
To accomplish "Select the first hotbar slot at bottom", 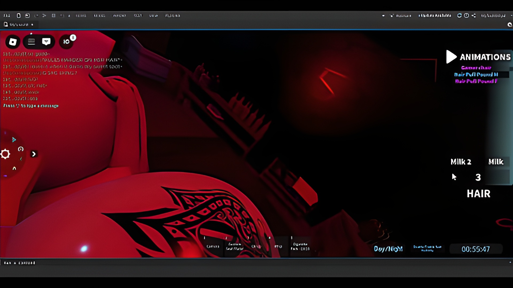I will 213,246.
